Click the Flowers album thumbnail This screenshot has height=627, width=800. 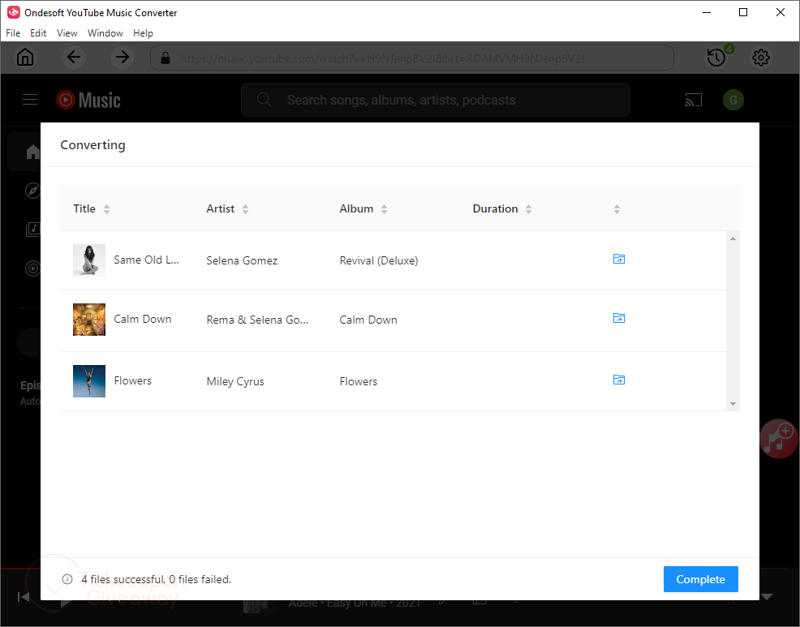89,381
